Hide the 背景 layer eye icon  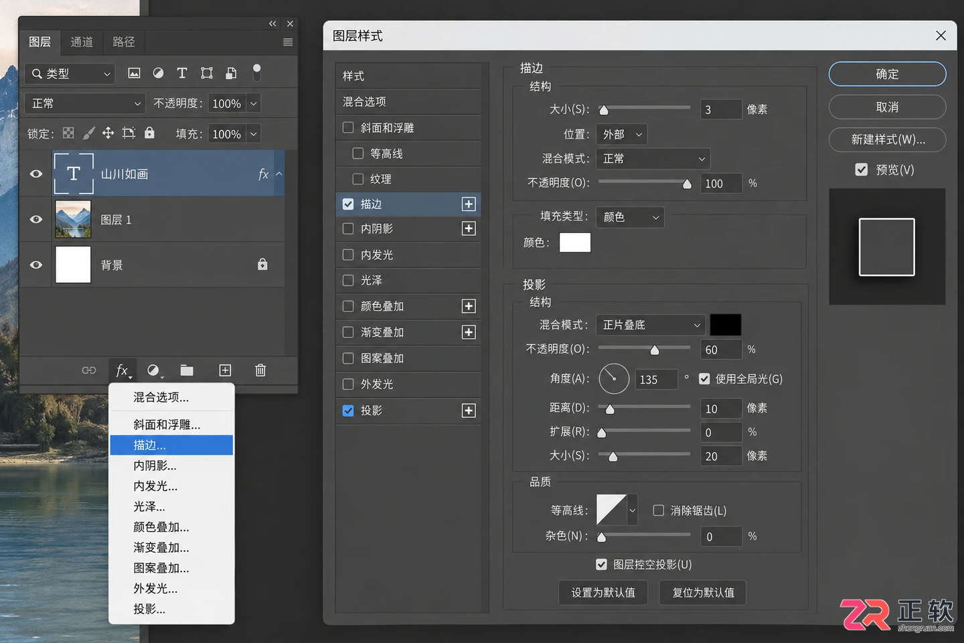coord(36,265)
